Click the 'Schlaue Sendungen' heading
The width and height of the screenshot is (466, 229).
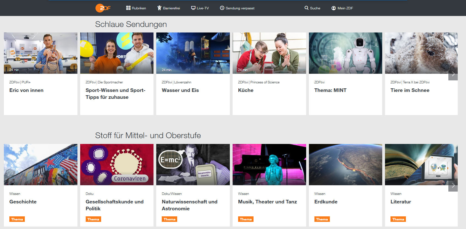pos(131,24)
